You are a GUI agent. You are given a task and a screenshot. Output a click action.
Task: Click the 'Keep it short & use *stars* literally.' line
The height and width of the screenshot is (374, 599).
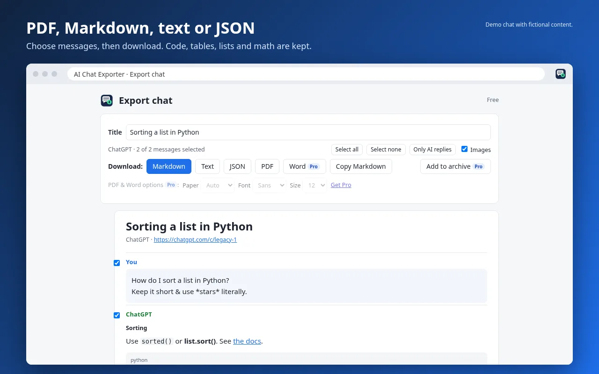tap(189, 292)
